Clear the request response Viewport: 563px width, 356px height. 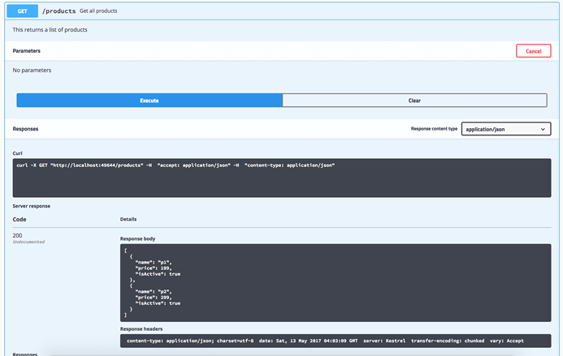(x=414, y=101)
